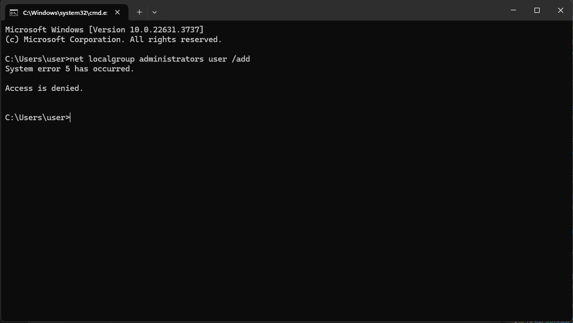Image resolution: width=573 pixels, height=323 pixels.
Task: Expand the new tab profile dropdown
Action: pyautogui.click(x=155, y=12)
